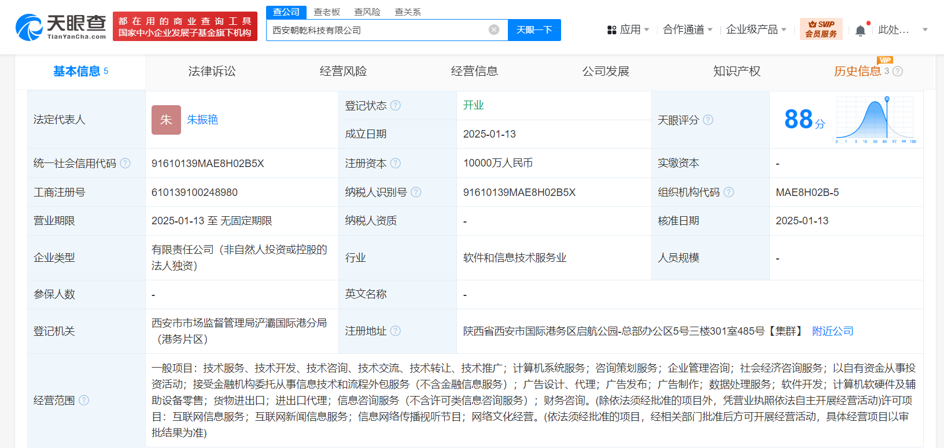Click the company name search field
The height and width of the screenshot is (448, 944).
pyautogui.click(x=376, y=30)
